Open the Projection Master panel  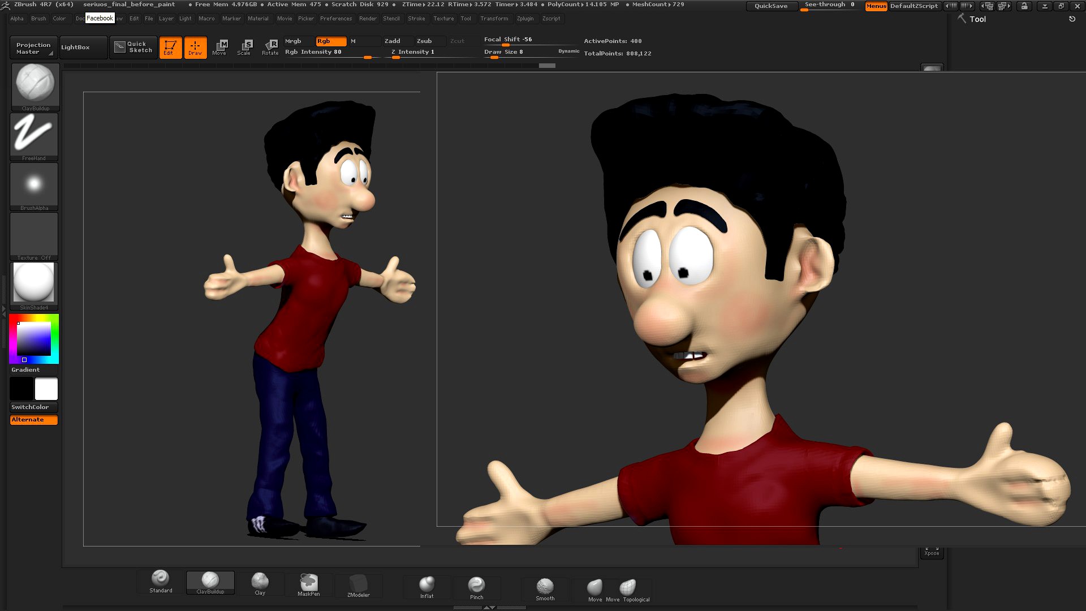[x=34, y=48]
